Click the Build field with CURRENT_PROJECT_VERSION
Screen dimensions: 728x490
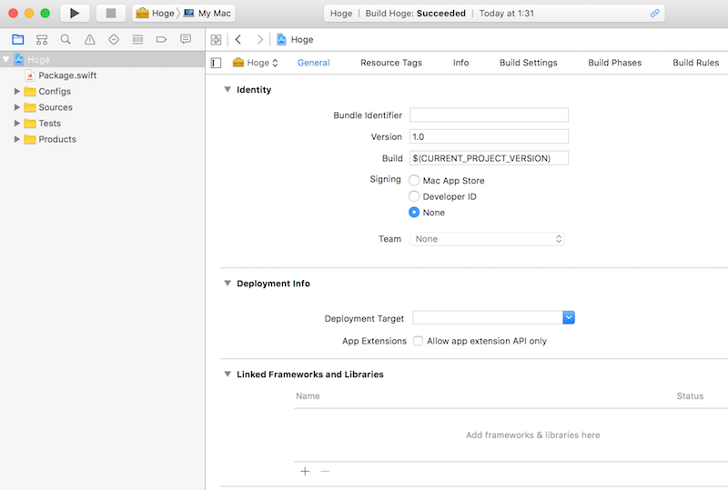(489, 158)
